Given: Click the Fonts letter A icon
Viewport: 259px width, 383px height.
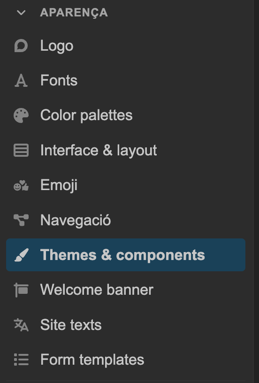Looking at the screenshot, I should click(21, 81).
